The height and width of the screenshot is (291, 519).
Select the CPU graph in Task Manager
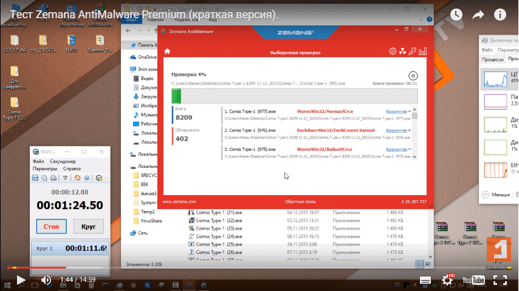pos(495,79)
